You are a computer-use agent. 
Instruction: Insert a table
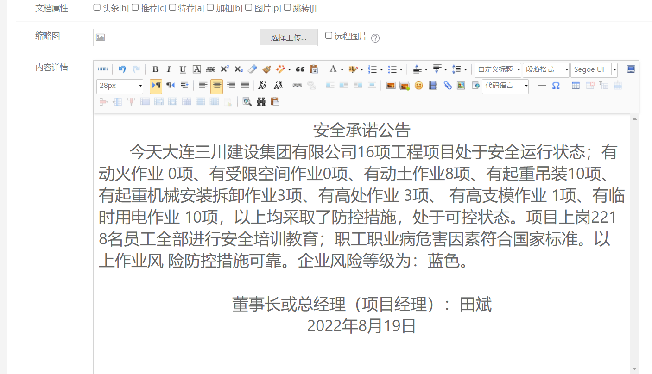tap(576, 85)
